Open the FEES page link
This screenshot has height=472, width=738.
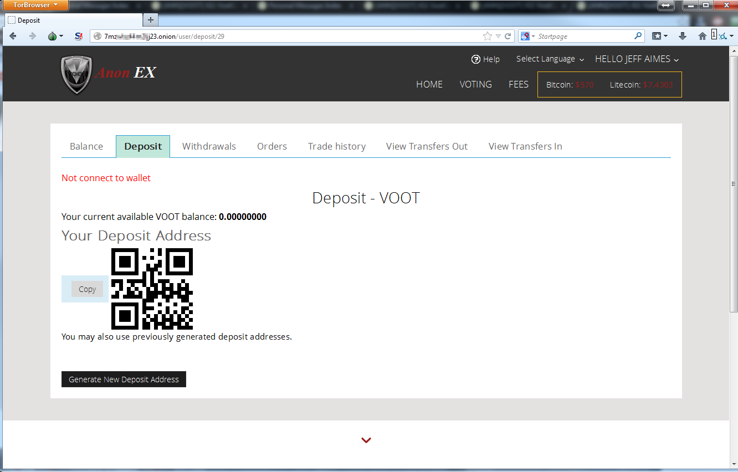[x=519, y=84]
